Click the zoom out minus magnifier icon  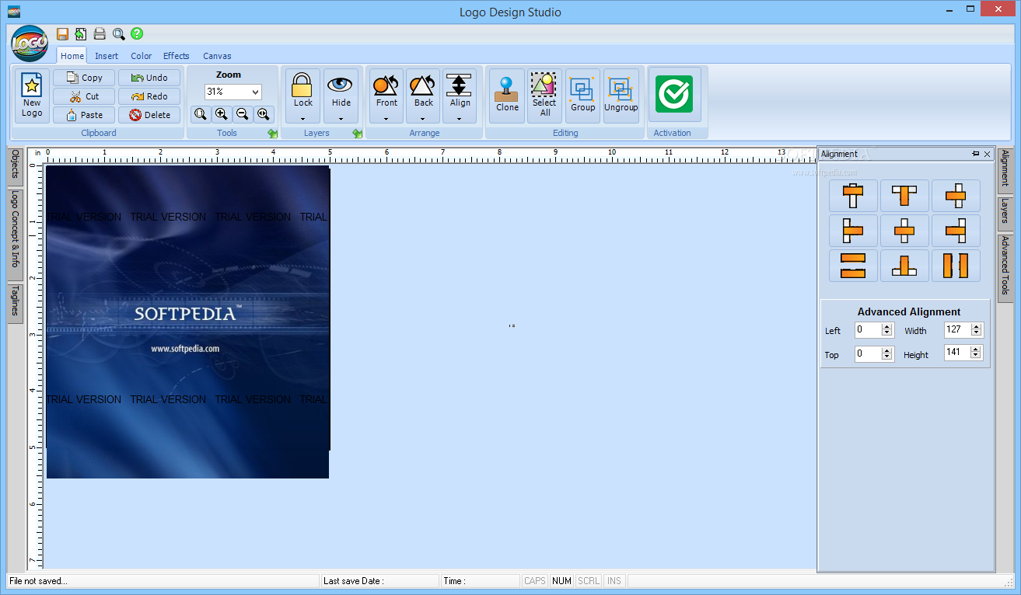[x=243, y=114]
